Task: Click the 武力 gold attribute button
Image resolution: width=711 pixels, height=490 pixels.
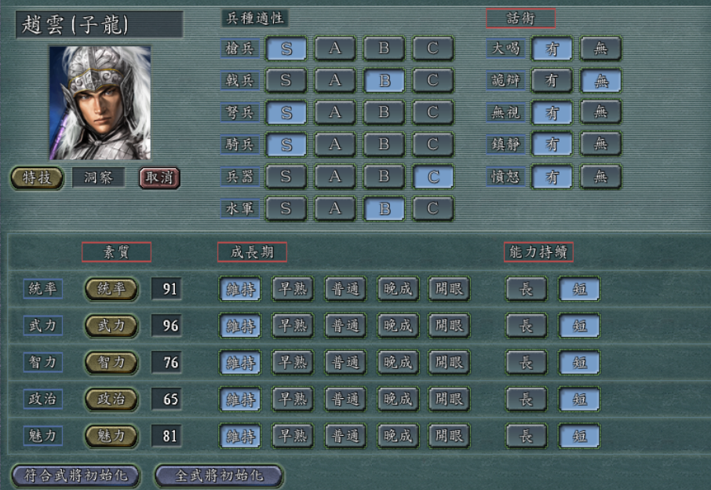Action: 111,326
